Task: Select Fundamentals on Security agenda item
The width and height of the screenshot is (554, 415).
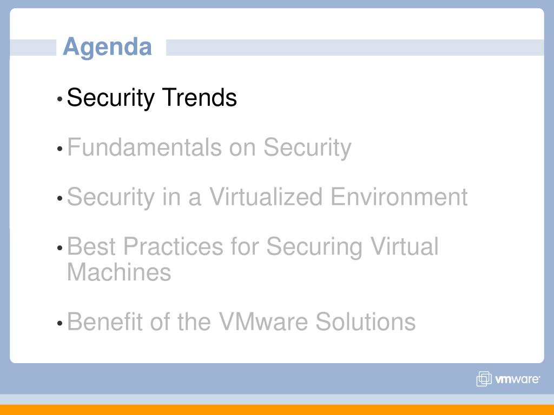Action: click(209, 147)
